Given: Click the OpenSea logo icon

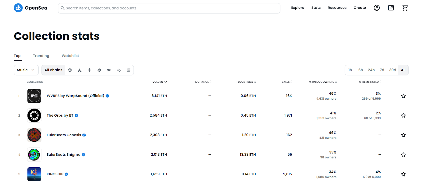Looking at the screenshot, I should [x=18, y=8].
